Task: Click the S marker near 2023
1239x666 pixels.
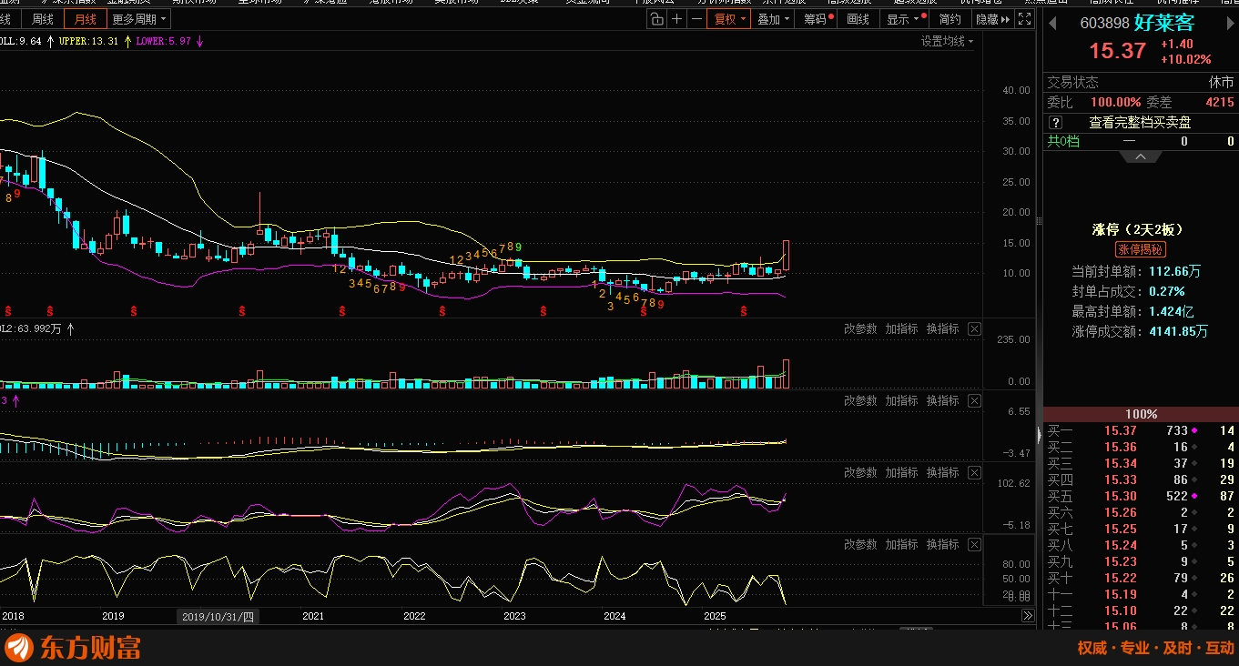Action: coord(543,311)
